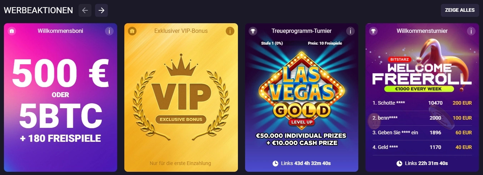483x175 pixels.
Task: Open info icon on Willkommensturnier card
Action: [471, 31]
